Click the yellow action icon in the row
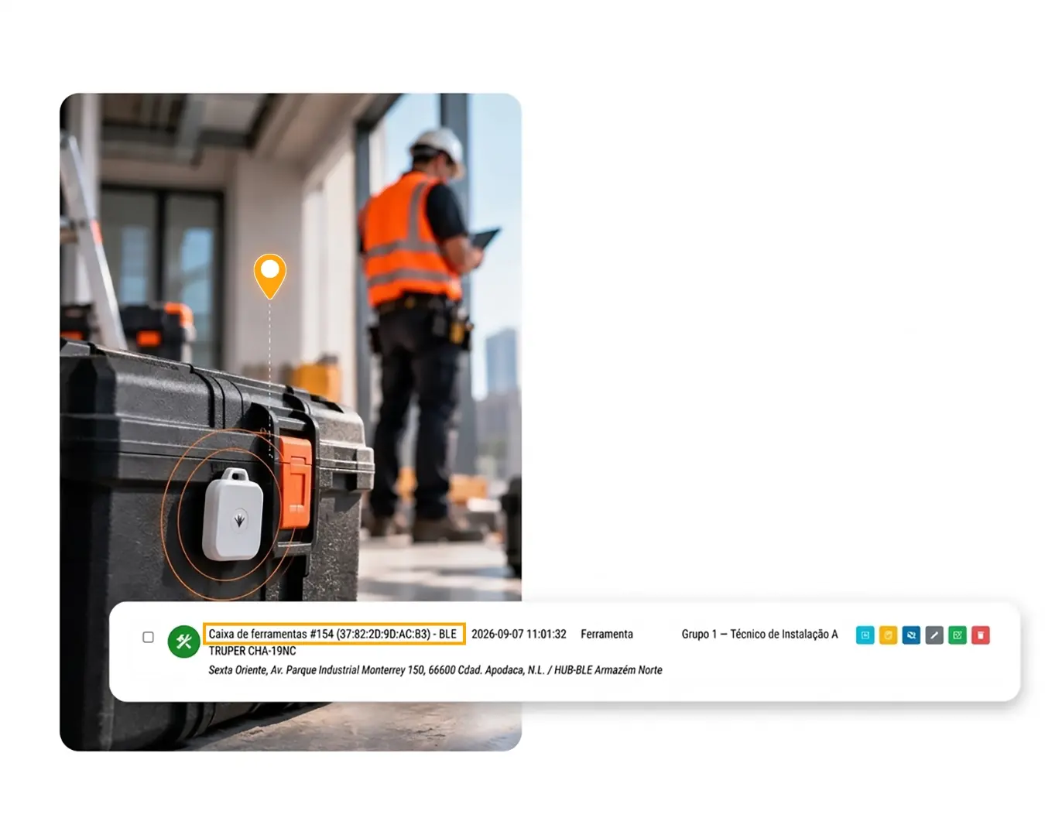Image resolution: width=1045 pixels, height=835 pixels. 888,635
